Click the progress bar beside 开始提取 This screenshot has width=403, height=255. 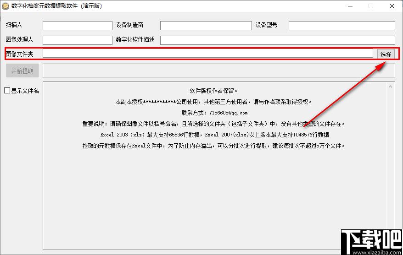click(219, 71)
